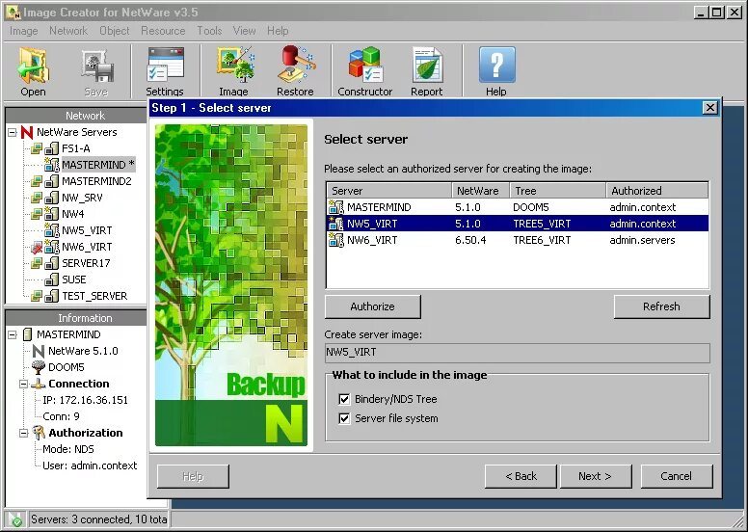The height and width of the screenshot is (532, 748).
Task: Click the Help question mark toolbar icon
Action: point(497,65)
